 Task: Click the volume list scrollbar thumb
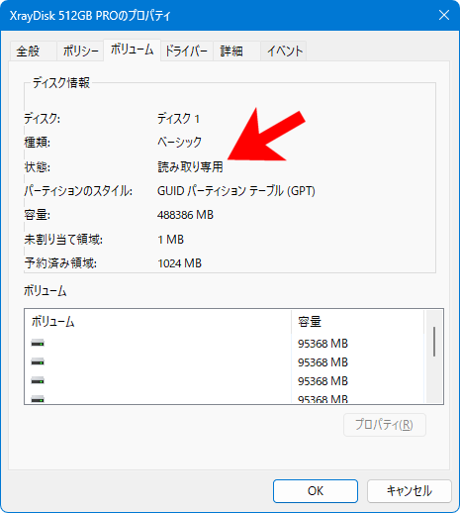point(434,342)
